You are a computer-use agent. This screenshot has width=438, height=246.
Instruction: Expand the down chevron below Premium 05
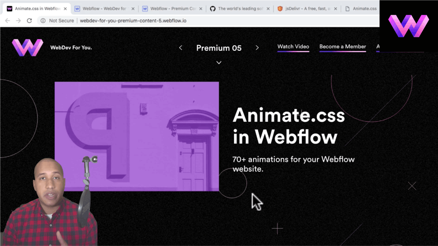click(x=219, y=63)
